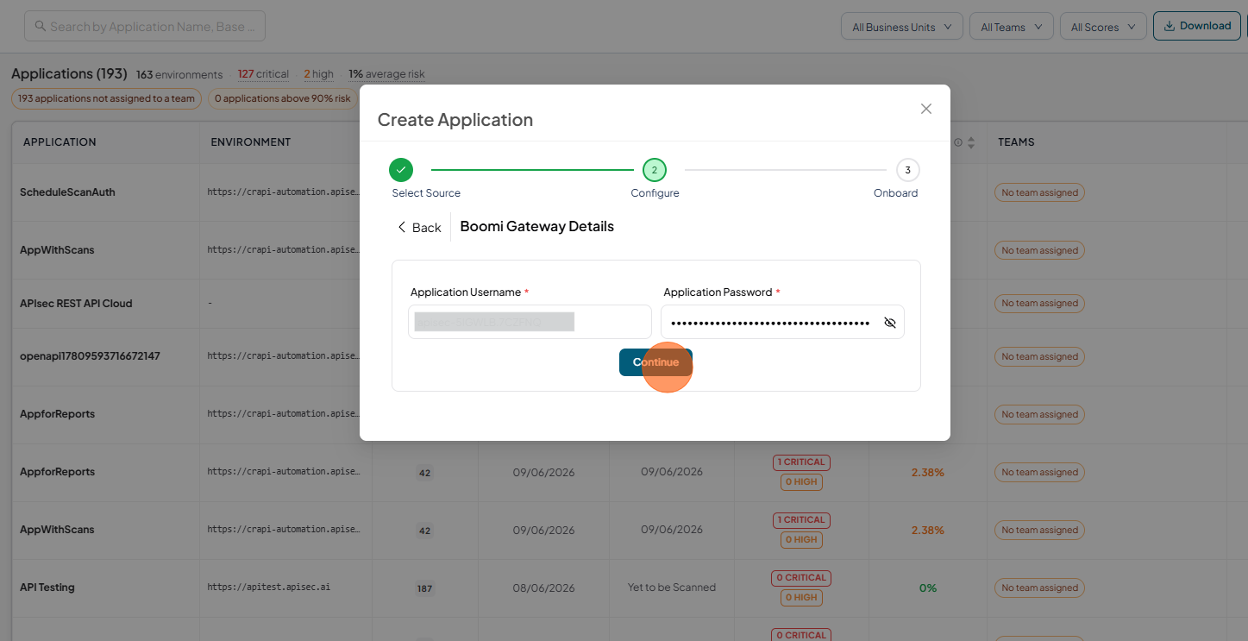This screenshot has height=641, width=1248.
Task: Click the https://apitest.apisec.ai environment URL
Action: (x=269, y=587)
